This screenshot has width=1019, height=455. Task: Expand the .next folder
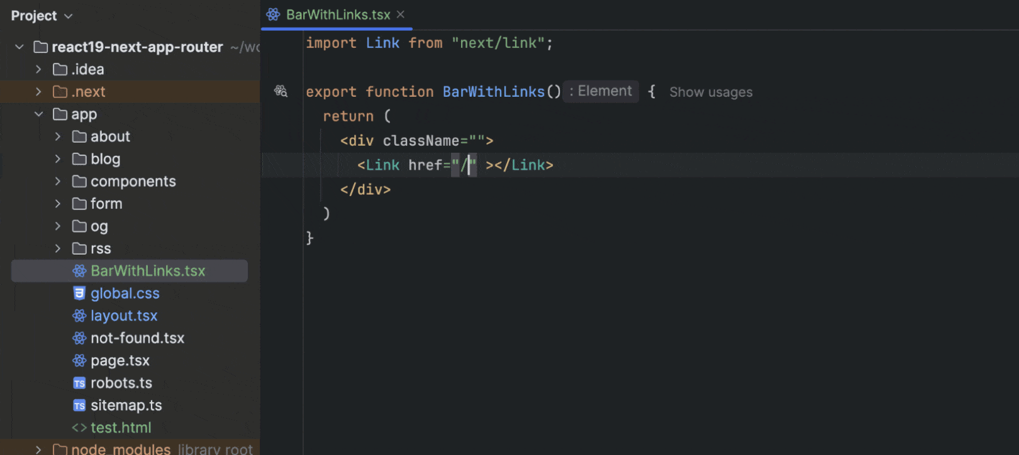pyautogui.click(x=38, y=92)
